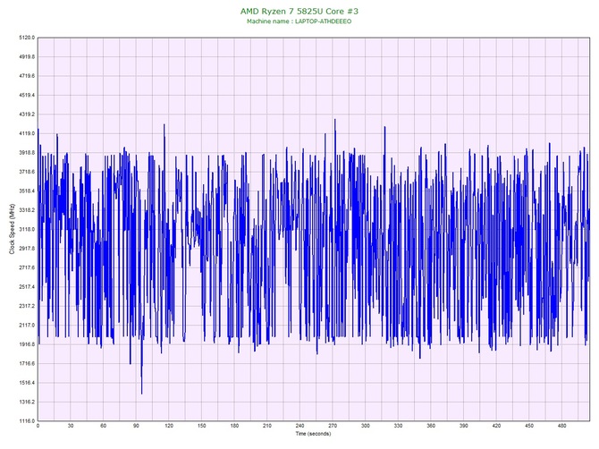This screenshot has width=599, height=449.
Task: Click the 3718.6 y-axis value
Action: click(27, 172)
